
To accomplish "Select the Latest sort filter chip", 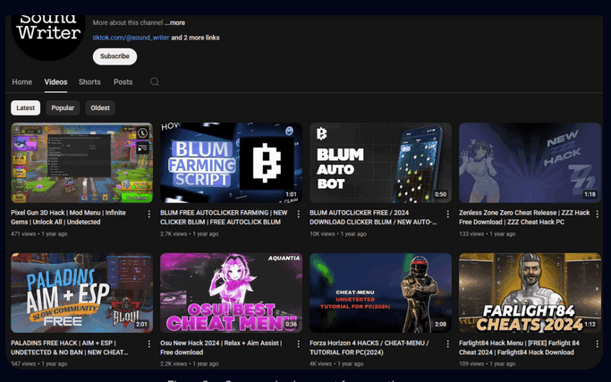I will click(x=26, y=108).
